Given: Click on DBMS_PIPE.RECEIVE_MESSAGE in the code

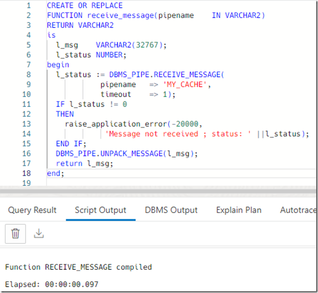Looking at the screenshot, I should tap(166, 75).
